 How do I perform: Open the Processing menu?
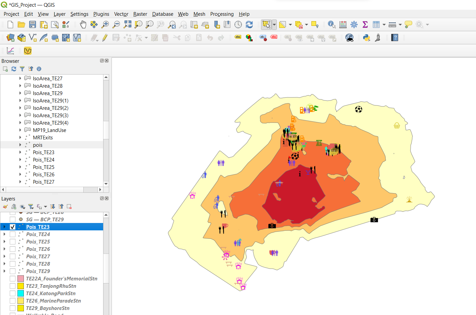[222, 14]
